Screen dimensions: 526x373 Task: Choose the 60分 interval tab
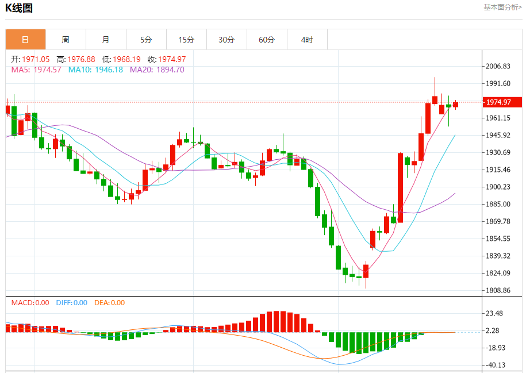[x=267, y=40]
